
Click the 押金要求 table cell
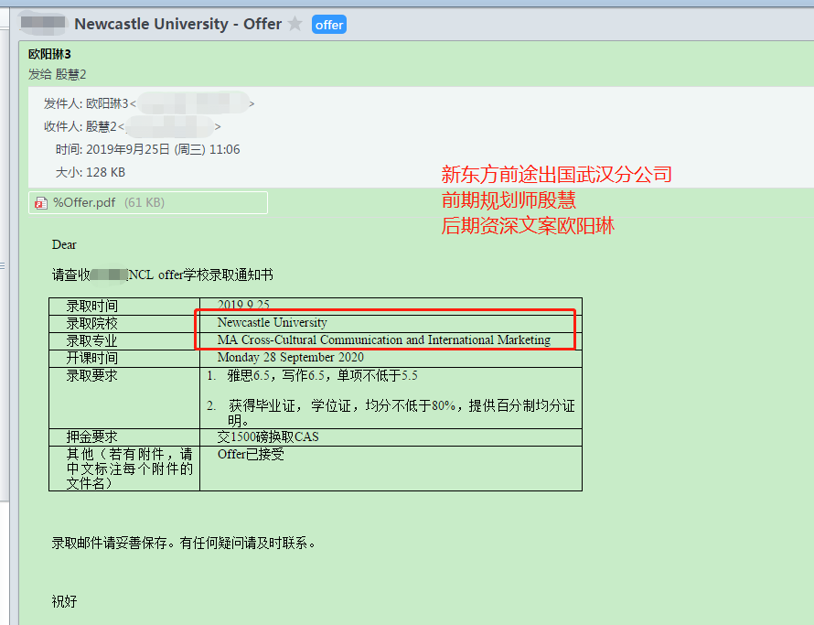pos(124,437)
